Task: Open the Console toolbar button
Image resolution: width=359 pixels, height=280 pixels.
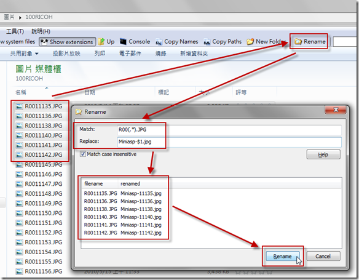Action: (135, 42)
